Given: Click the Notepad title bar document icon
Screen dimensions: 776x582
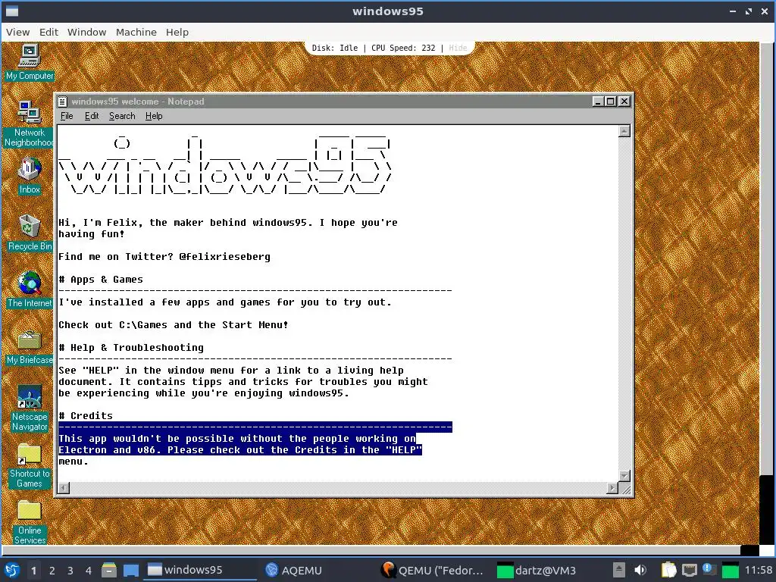Looking at the screenshot, I should [x=62, y=102].
